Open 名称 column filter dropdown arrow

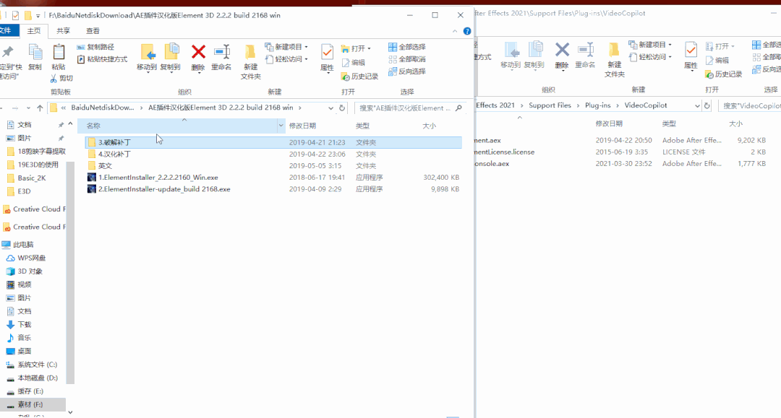(281, 126)
